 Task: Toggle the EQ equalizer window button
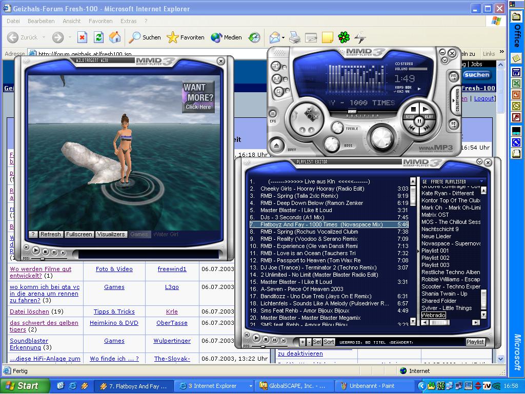point(453,124)
